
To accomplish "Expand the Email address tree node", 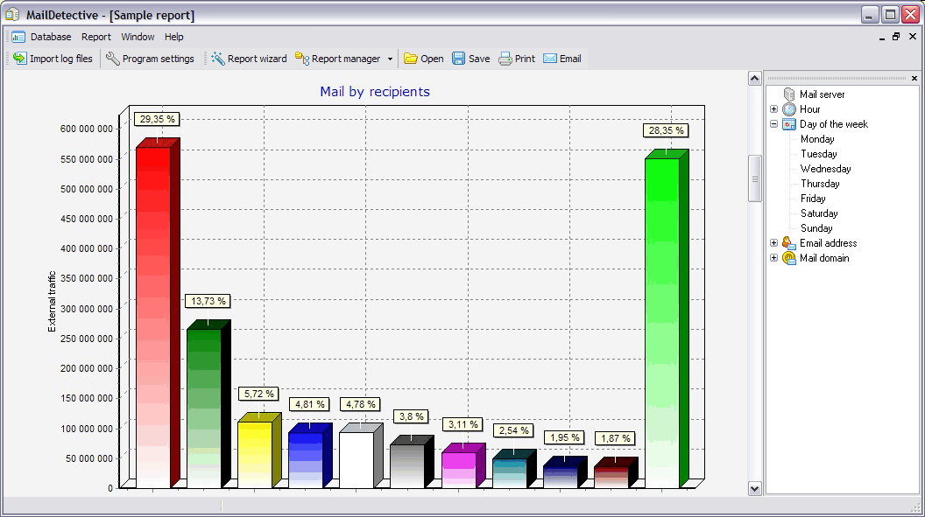I will (x=774, y=243).
